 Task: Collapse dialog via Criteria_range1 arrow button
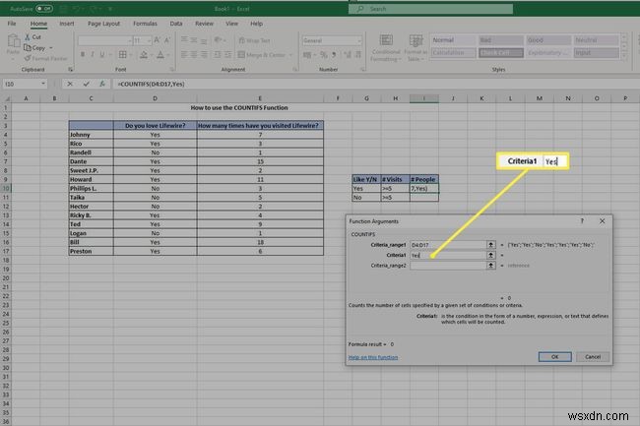(x=490, y=245)
